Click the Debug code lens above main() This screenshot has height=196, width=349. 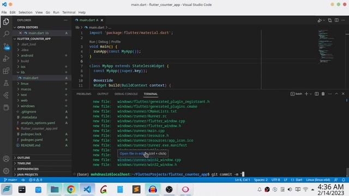tap(103, 42)
